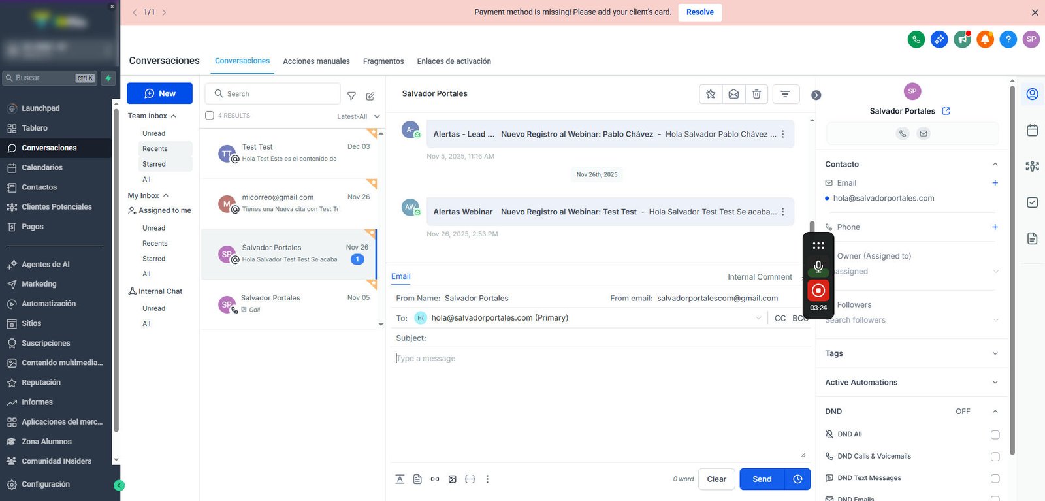Switch to Internal Comment tab
The width and height of the screenshot is (1045, 501).
760,277
